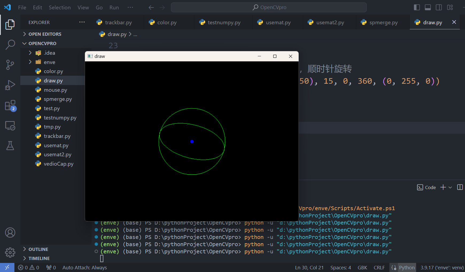465x272 pixels.
Task: Toggle the primary side bar layout icon
Action: (417, 7)
